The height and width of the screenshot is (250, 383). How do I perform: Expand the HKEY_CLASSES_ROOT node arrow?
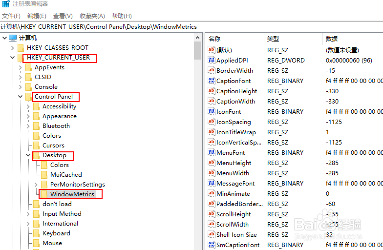tap(13, 48)
